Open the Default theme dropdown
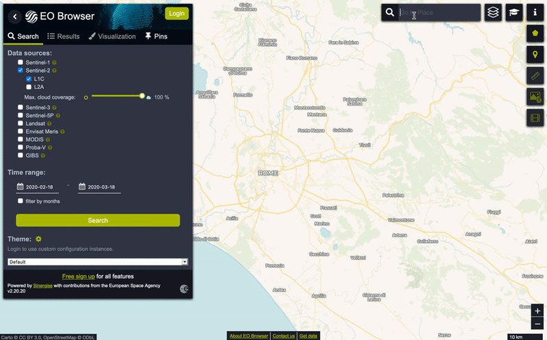Screen dimensions: 547x340 [x=97, y=262]
